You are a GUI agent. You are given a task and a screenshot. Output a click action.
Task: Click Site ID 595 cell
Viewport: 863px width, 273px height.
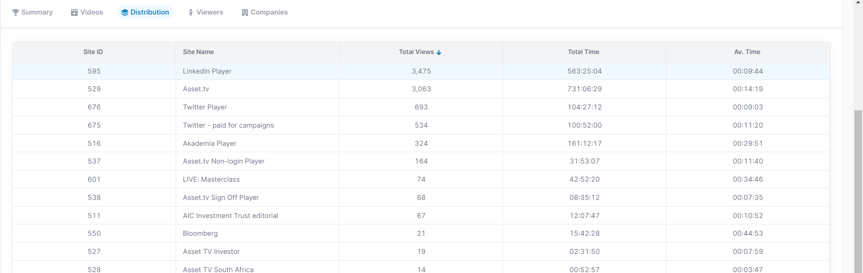(x=94, y=71)
